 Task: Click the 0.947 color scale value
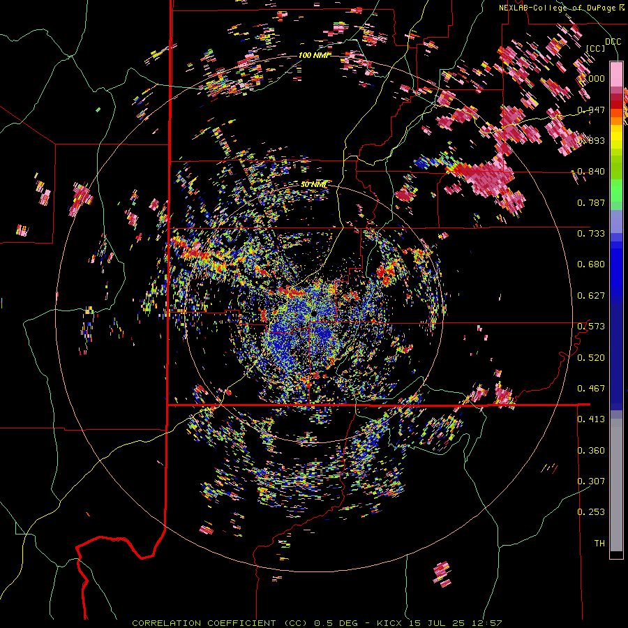[x=591, y=110]
